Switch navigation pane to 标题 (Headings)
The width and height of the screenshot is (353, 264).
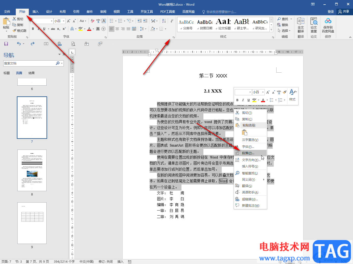pos(7,73)
